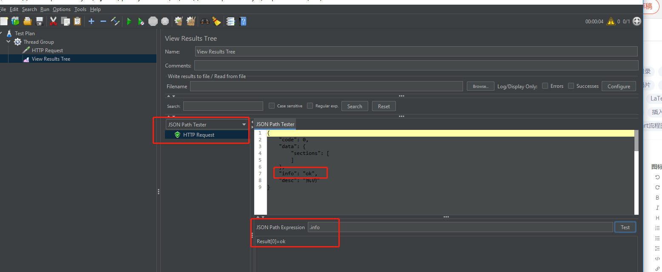The height and width of the screenshot is (272, 662).
Task: Click Bold icon in background editor
Action: pos(657,198)
